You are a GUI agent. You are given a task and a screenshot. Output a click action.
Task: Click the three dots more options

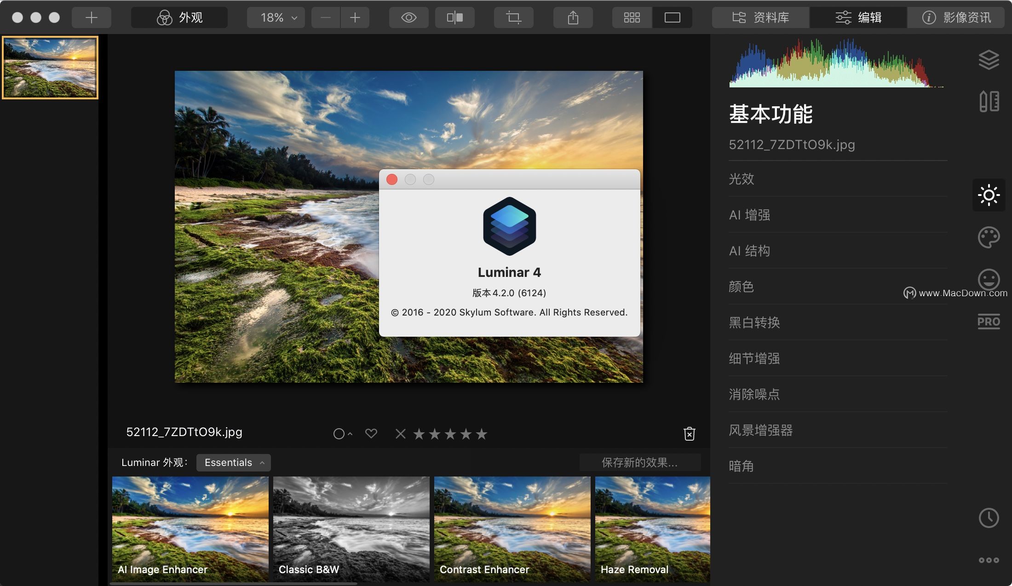989,560
